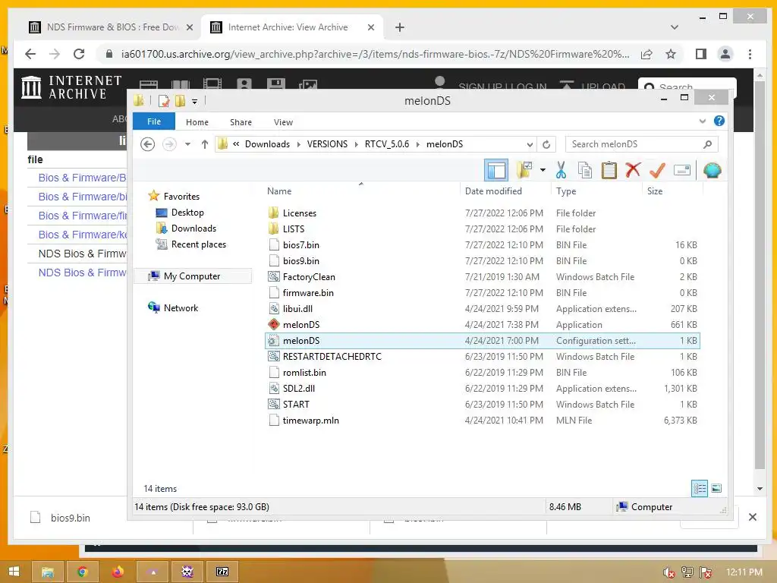Sort files by Date modified column

pos(493,191)
